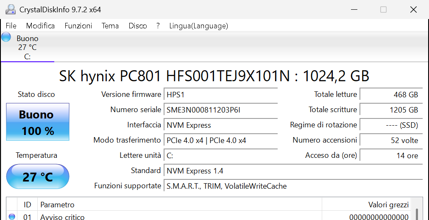Click the transfer mode field PCIe 4.0 x4

[220, 140]
